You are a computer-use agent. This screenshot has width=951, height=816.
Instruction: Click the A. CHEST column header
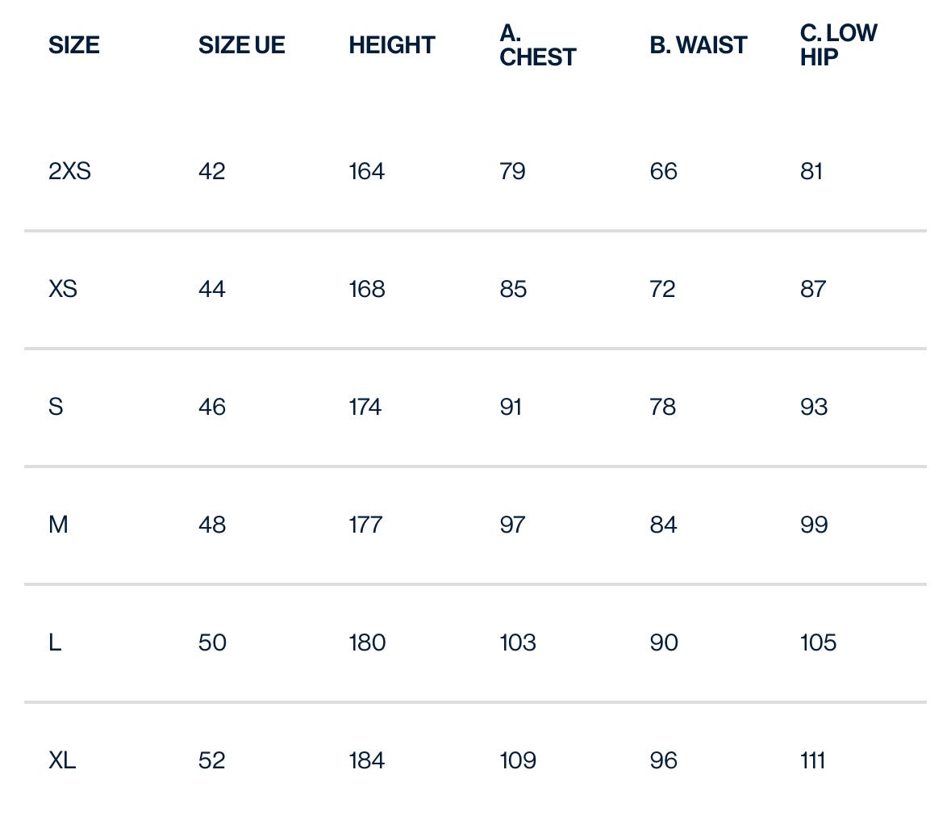(537, 45)
